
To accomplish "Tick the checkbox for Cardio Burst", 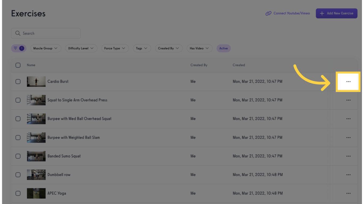I will click(x=18, y=82).
